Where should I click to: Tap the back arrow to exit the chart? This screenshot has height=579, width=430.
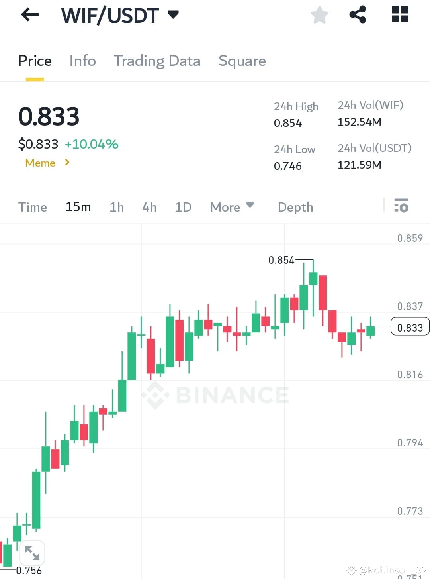coord(30,15)
